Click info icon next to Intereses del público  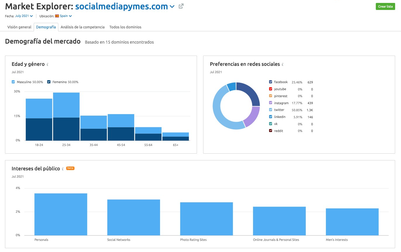click(63, 169)
